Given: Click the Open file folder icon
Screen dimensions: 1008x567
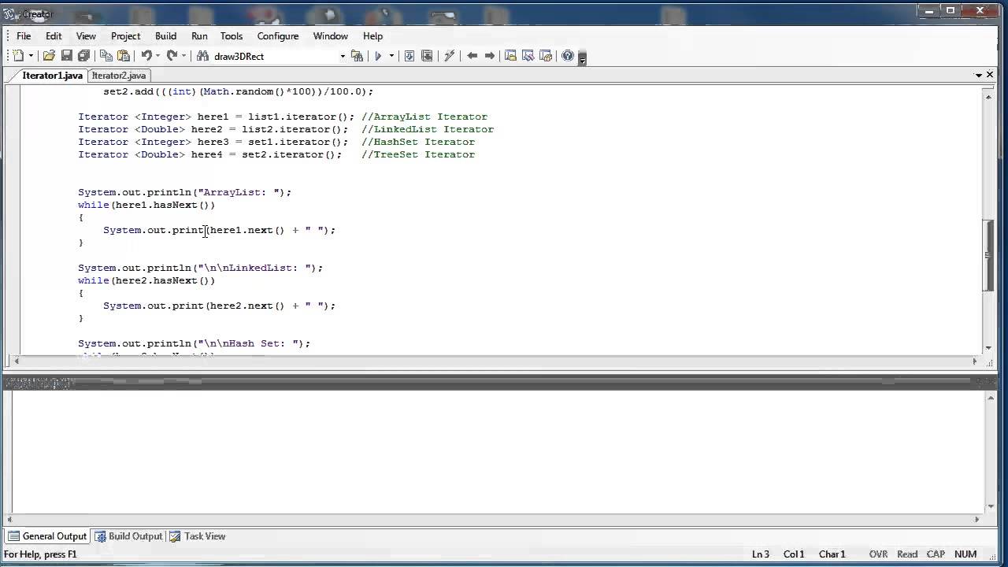Looking at the screenshot, I should pyautogui.click(x=49, y=56).
